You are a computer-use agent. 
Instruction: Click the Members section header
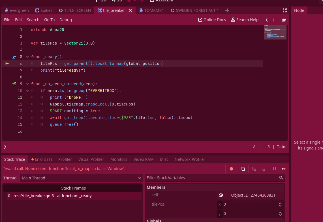[215, 187]
